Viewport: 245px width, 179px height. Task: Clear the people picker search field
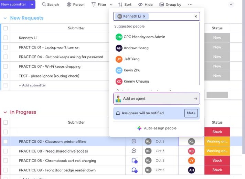[x=196, y=16]
